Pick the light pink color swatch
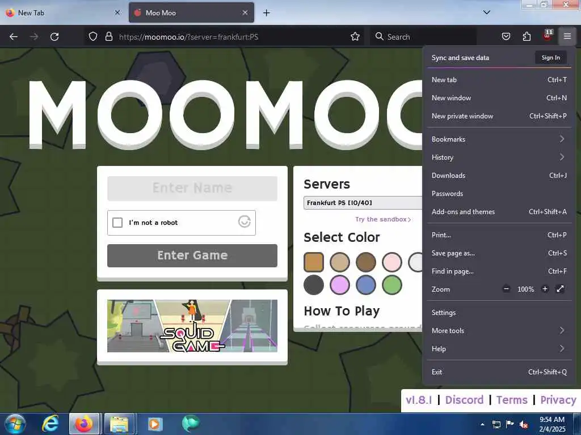Viewport: 581px width, 435px height. coord(392,262)
